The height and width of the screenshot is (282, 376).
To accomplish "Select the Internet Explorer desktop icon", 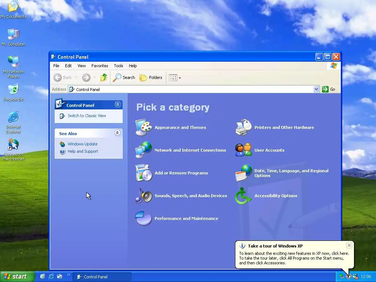I will pos(14,122).
